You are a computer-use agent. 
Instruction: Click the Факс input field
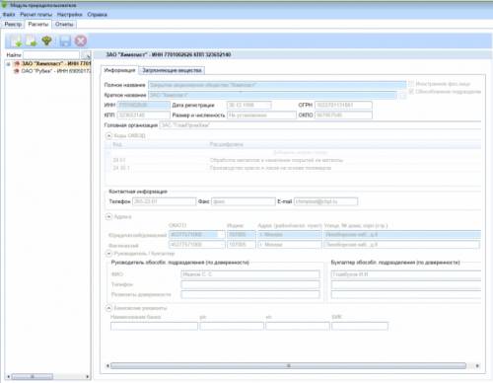[x=244, y=201]
